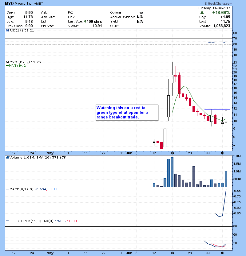The height and width of the screenshot is (256, 246).
Task: Click the Open value 9.90
Action: coord(29,13)
